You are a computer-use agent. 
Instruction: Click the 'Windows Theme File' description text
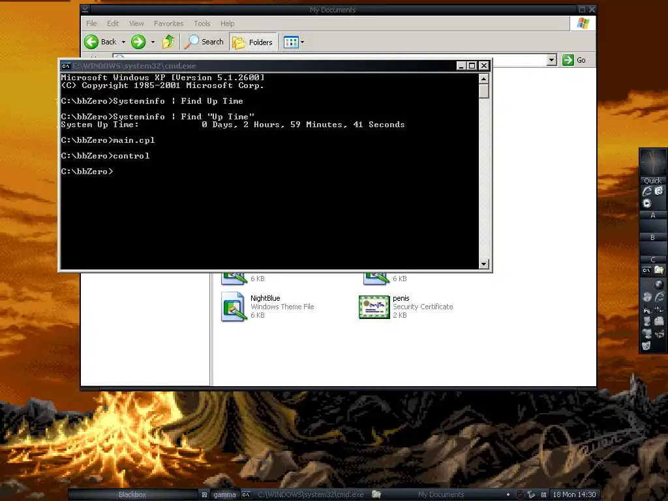[282, 307]
